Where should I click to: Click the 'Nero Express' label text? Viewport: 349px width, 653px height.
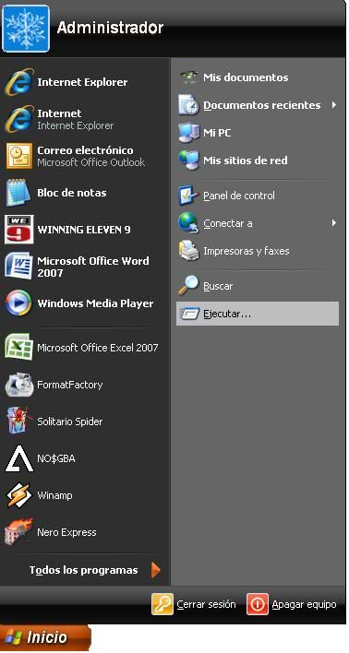(66, 532)
